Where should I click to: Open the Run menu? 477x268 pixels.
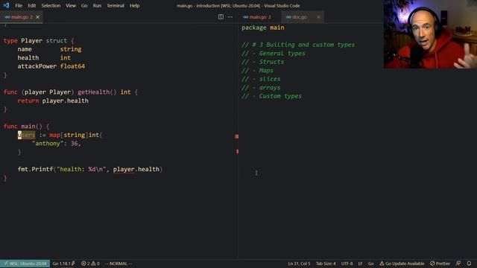(97, 5)
